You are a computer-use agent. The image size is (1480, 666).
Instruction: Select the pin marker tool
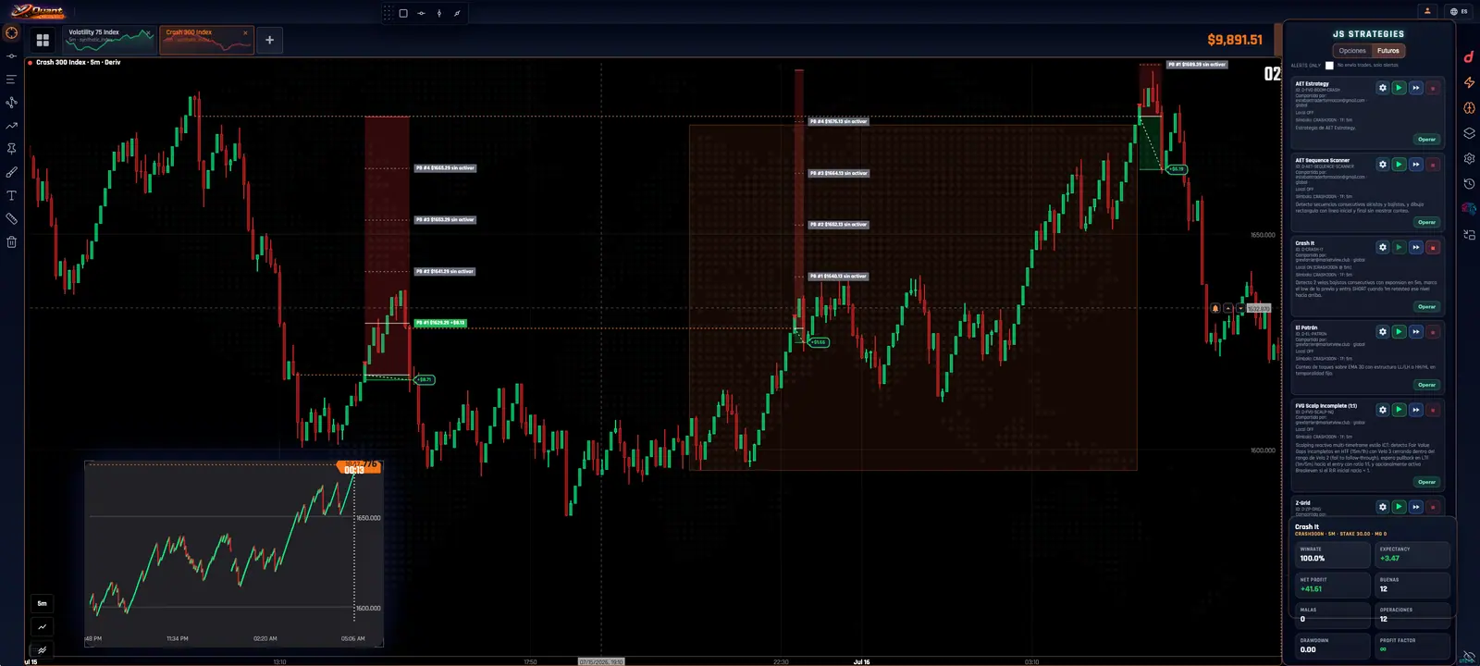11,148
